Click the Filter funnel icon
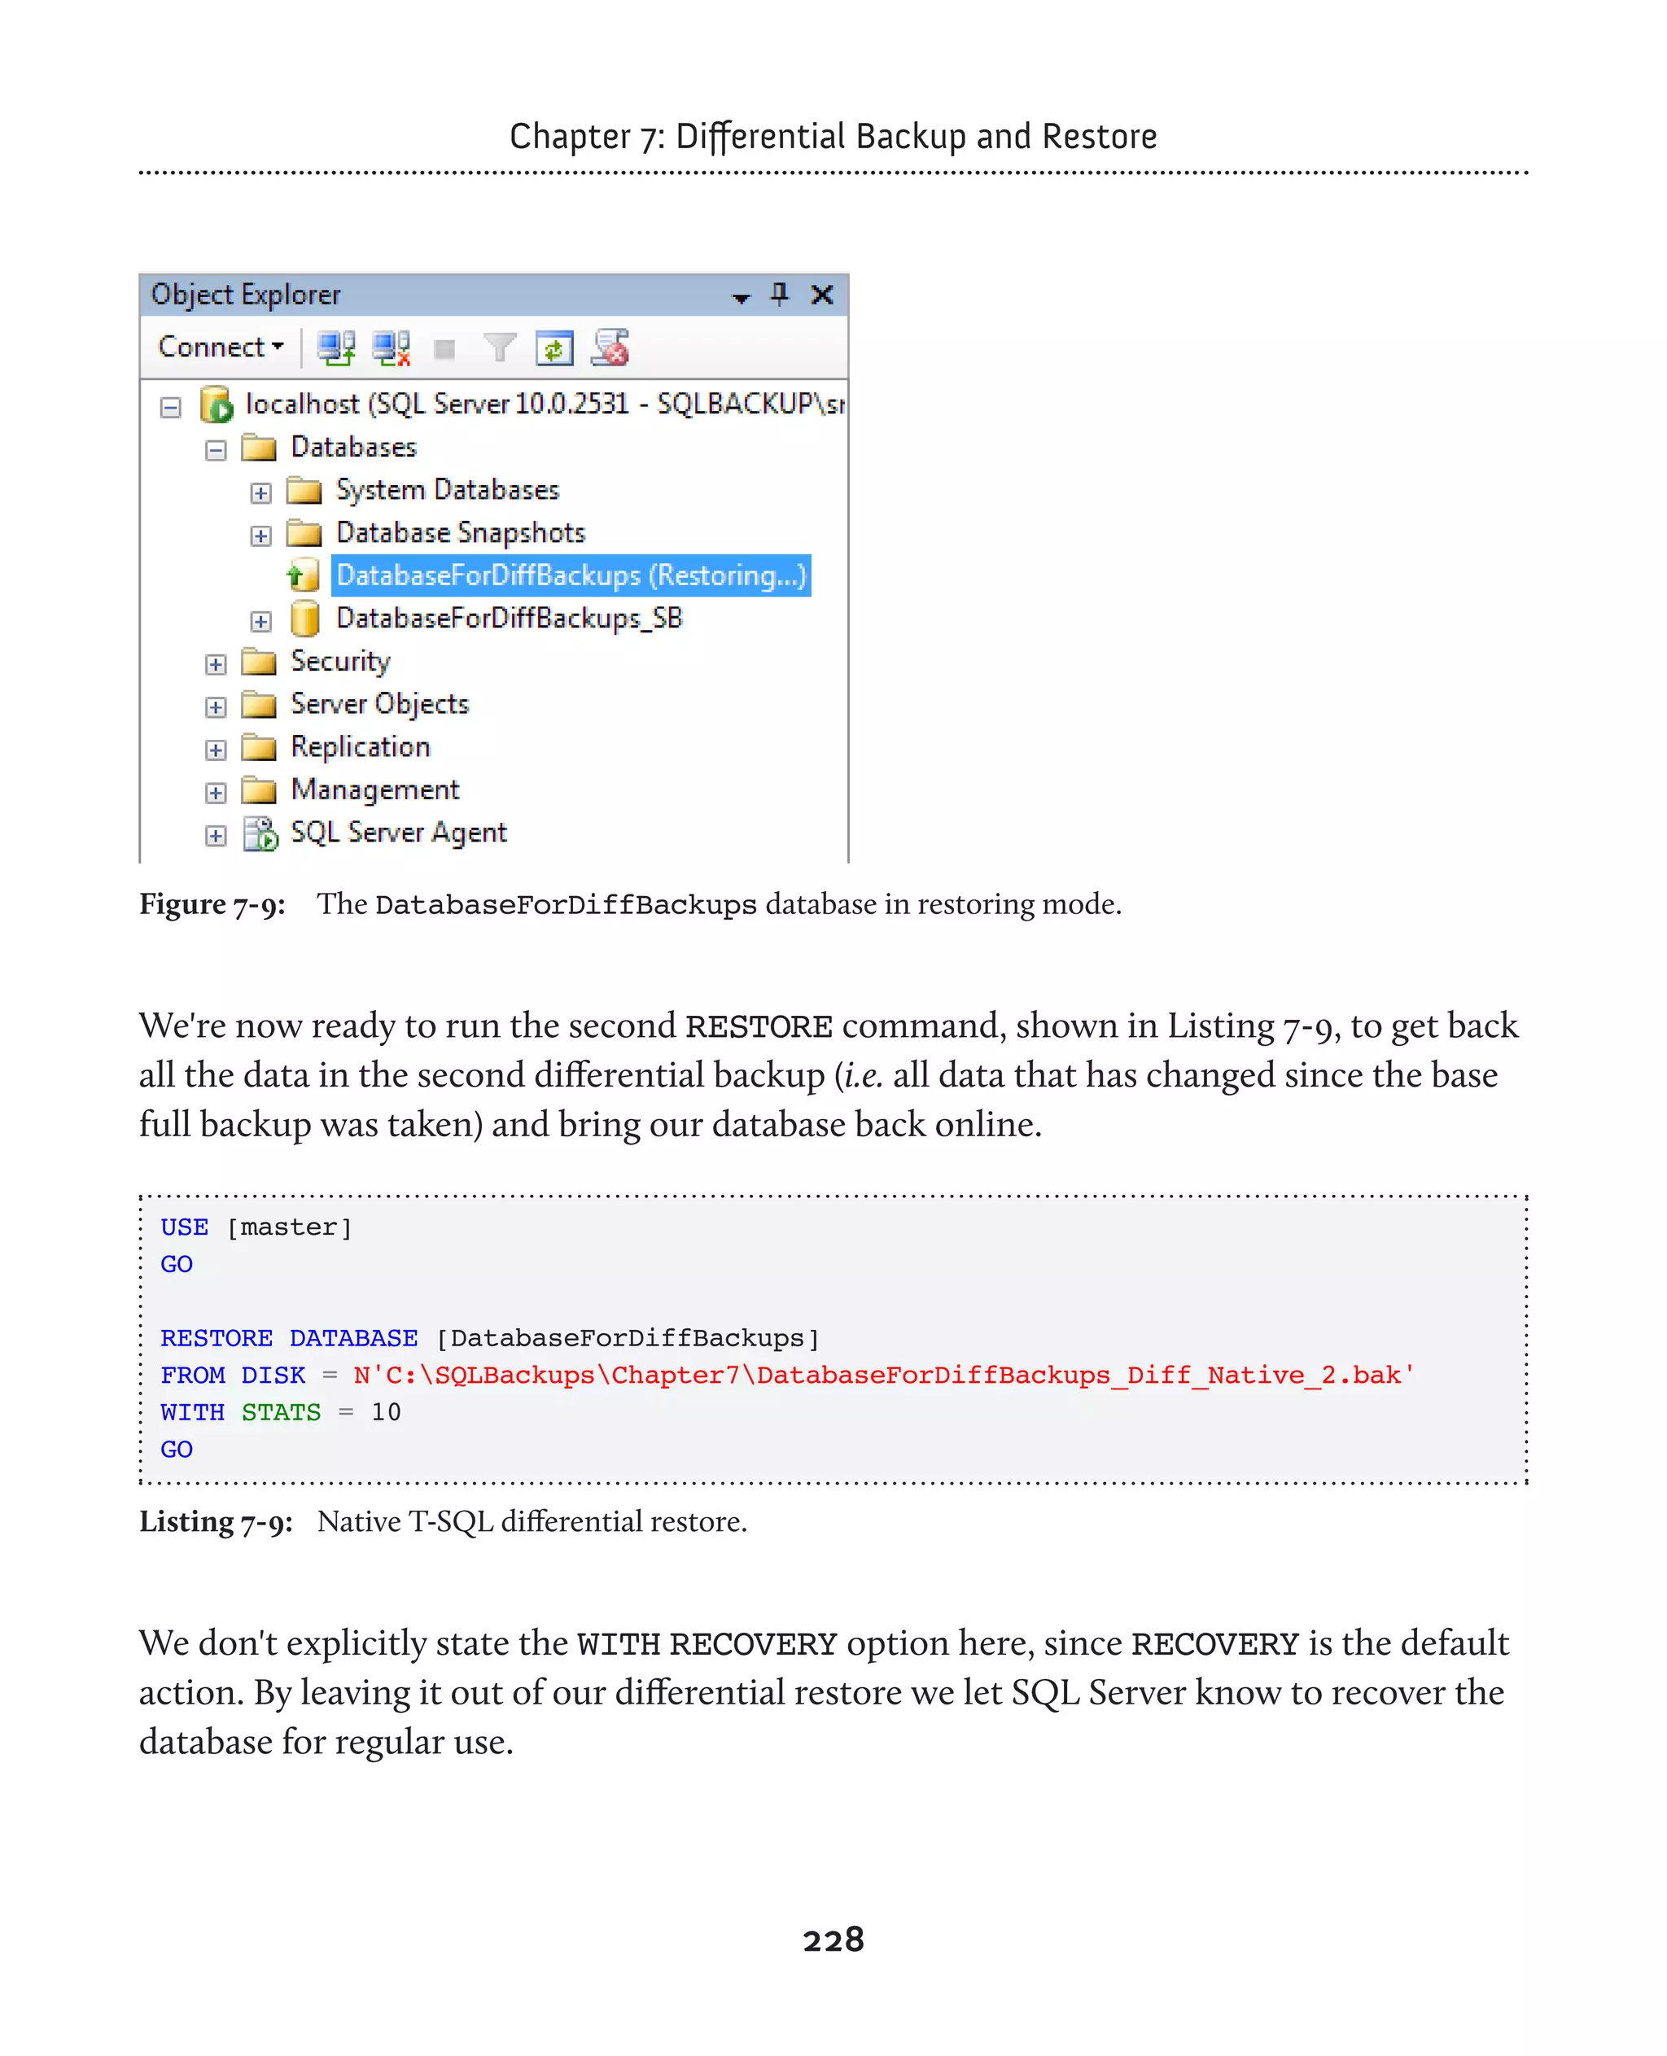The height and width of the screenshot is (2056, 1667). click(498, 348)
